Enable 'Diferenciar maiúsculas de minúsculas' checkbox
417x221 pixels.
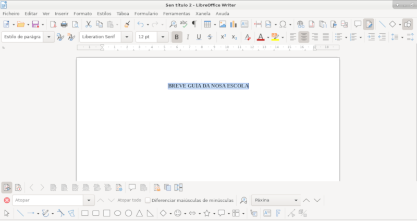[x=148, y=200]
